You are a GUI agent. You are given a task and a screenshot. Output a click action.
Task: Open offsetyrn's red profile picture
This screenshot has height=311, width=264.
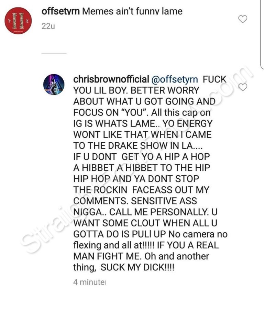tap(18, 21)
